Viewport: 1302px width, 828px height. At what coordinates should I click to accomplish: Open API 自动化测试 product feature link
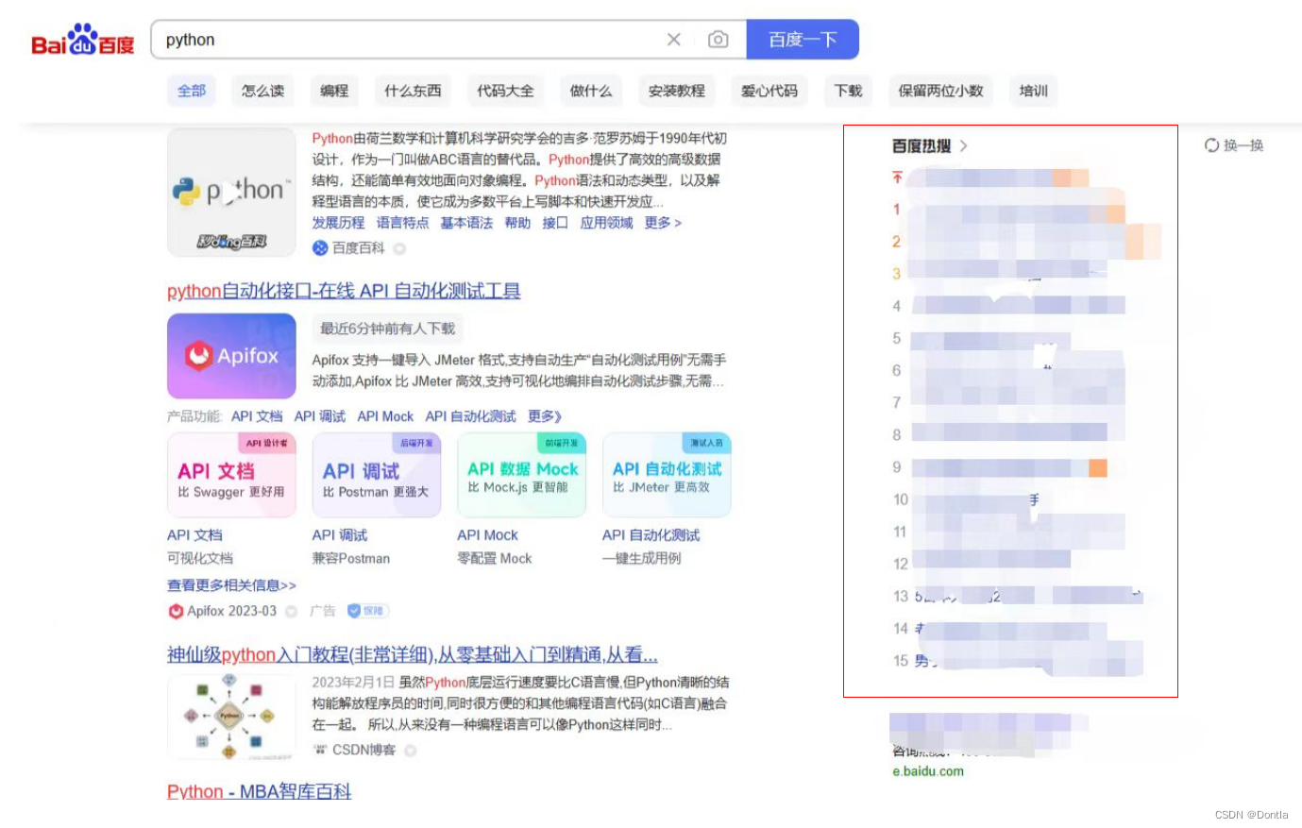pos(470,416)
